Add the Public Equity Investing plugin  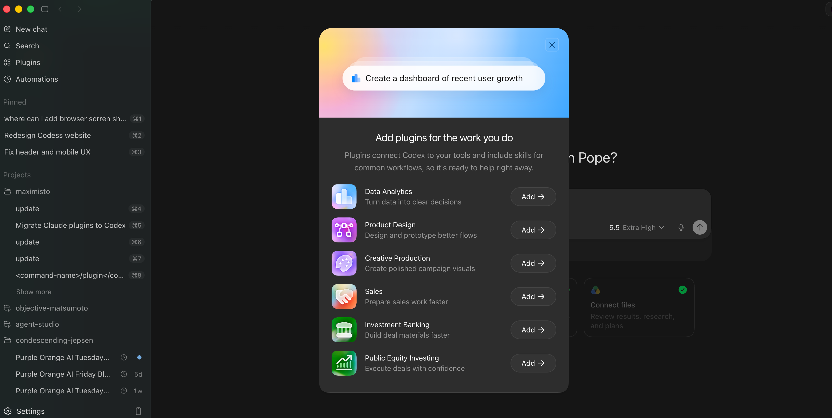pos(533,363)
